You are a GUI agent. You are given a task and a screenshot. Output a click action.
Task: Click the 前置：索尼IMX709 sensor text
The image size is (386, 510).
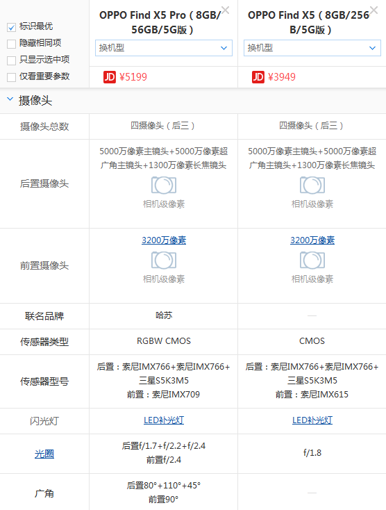163,395
